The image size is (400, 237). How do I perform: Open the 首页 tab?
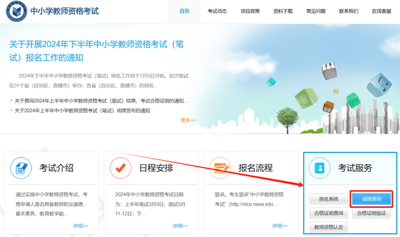point(184,11)
